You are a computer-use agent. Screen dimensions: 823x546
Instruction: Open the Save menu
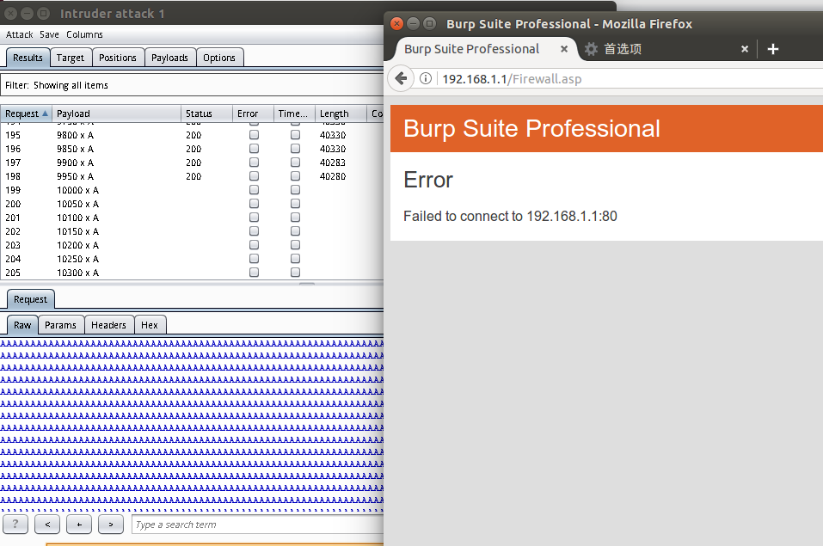49,34
